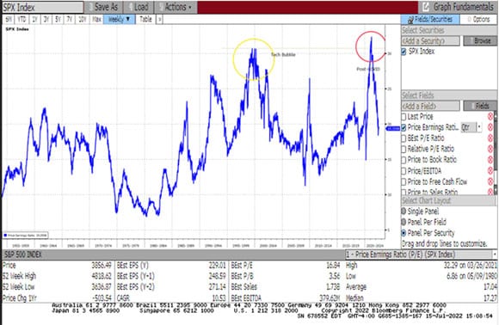Click the red remove icon beside Price Earnings Ratio
This screenshot has height=325, width=499.
[490, 127]
